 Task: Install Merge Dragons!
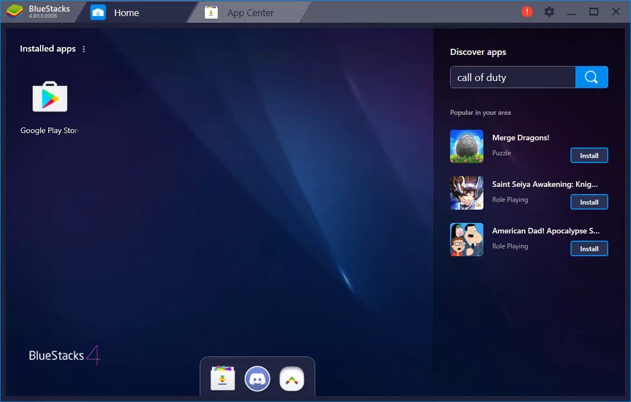coord(589,156)
